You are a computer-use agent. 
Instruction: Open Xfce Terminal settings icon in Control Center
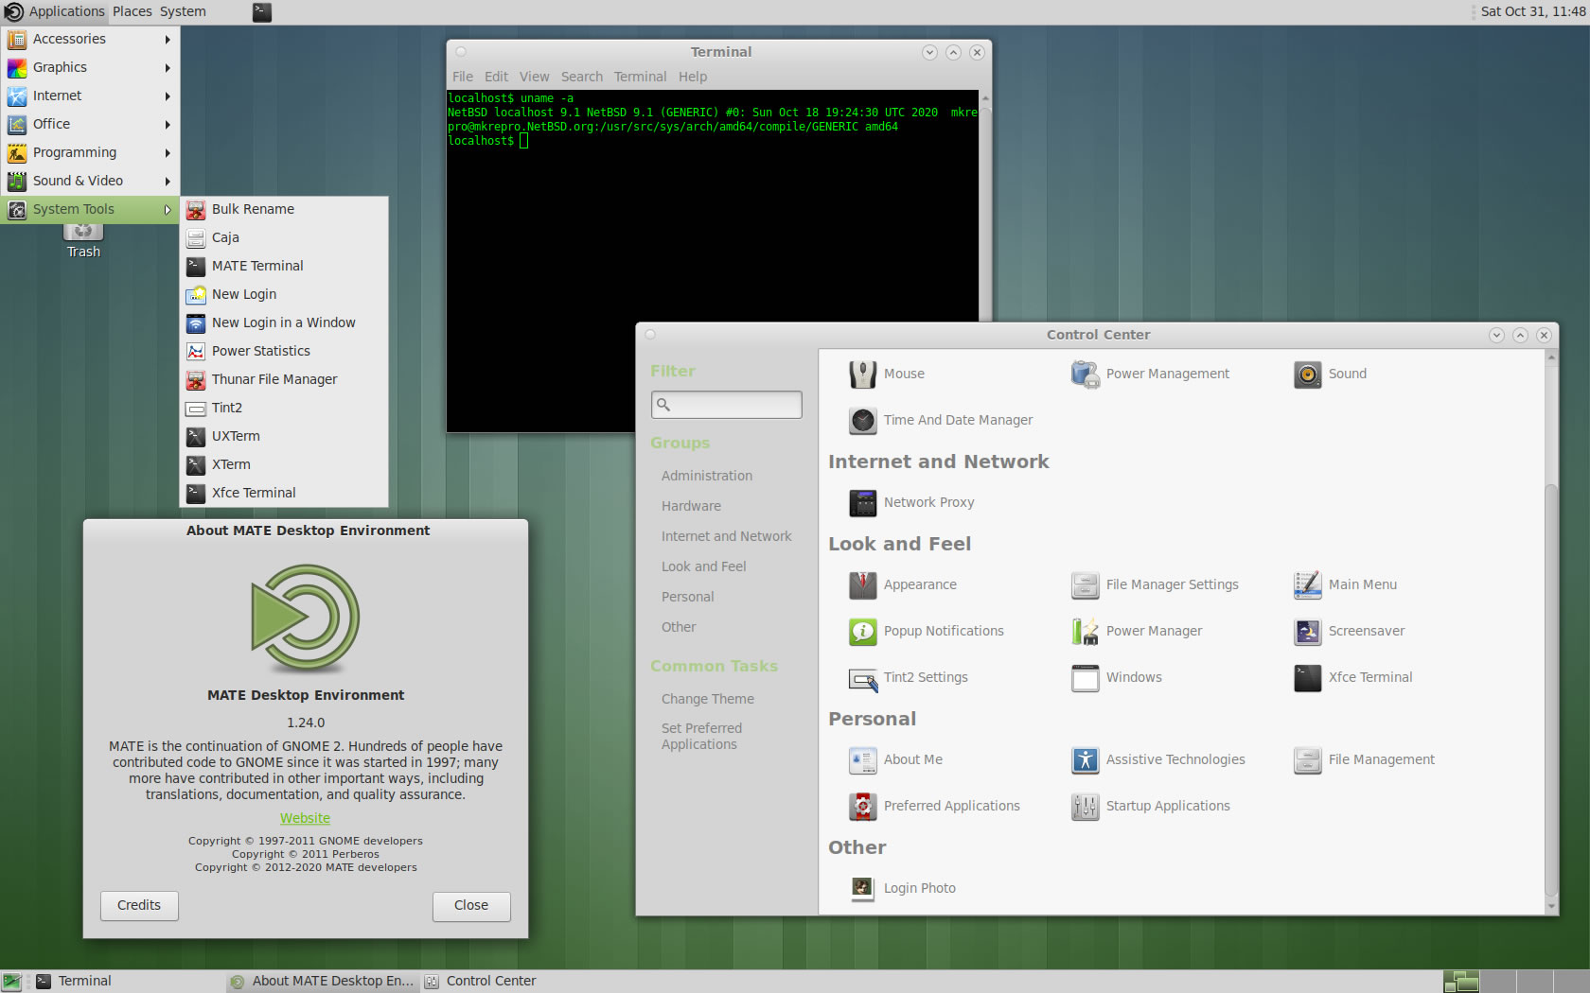[x=1307, y=678]
